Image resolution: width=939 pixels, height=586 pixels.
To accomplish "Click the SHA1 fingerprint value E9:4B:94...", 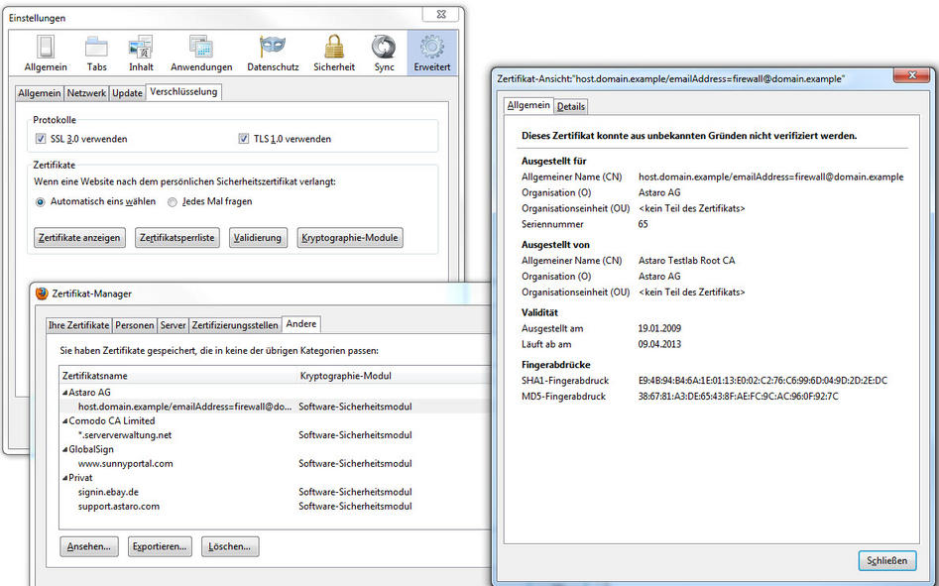I will (763, 381).
